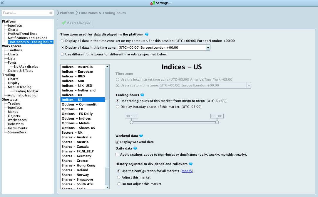Open ProRealTrend lines settings
The image size is (318, 197).
(x=23, y=34)
